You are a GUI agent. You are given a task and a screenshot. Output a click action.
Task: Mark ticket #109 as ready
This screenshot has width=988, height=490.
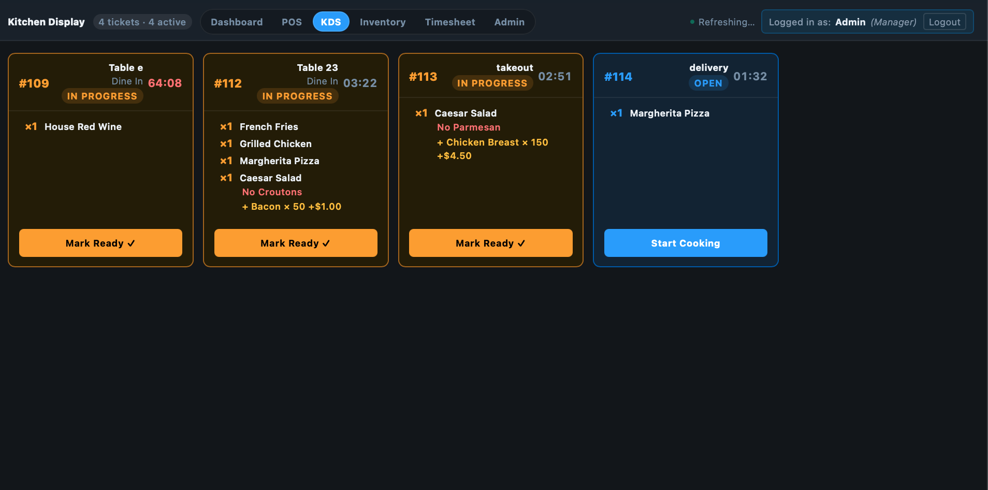tap(100, 243)
